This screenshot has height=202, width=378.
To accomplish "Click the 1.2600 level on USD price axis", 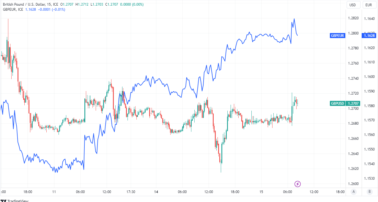I will coord(353,184).
